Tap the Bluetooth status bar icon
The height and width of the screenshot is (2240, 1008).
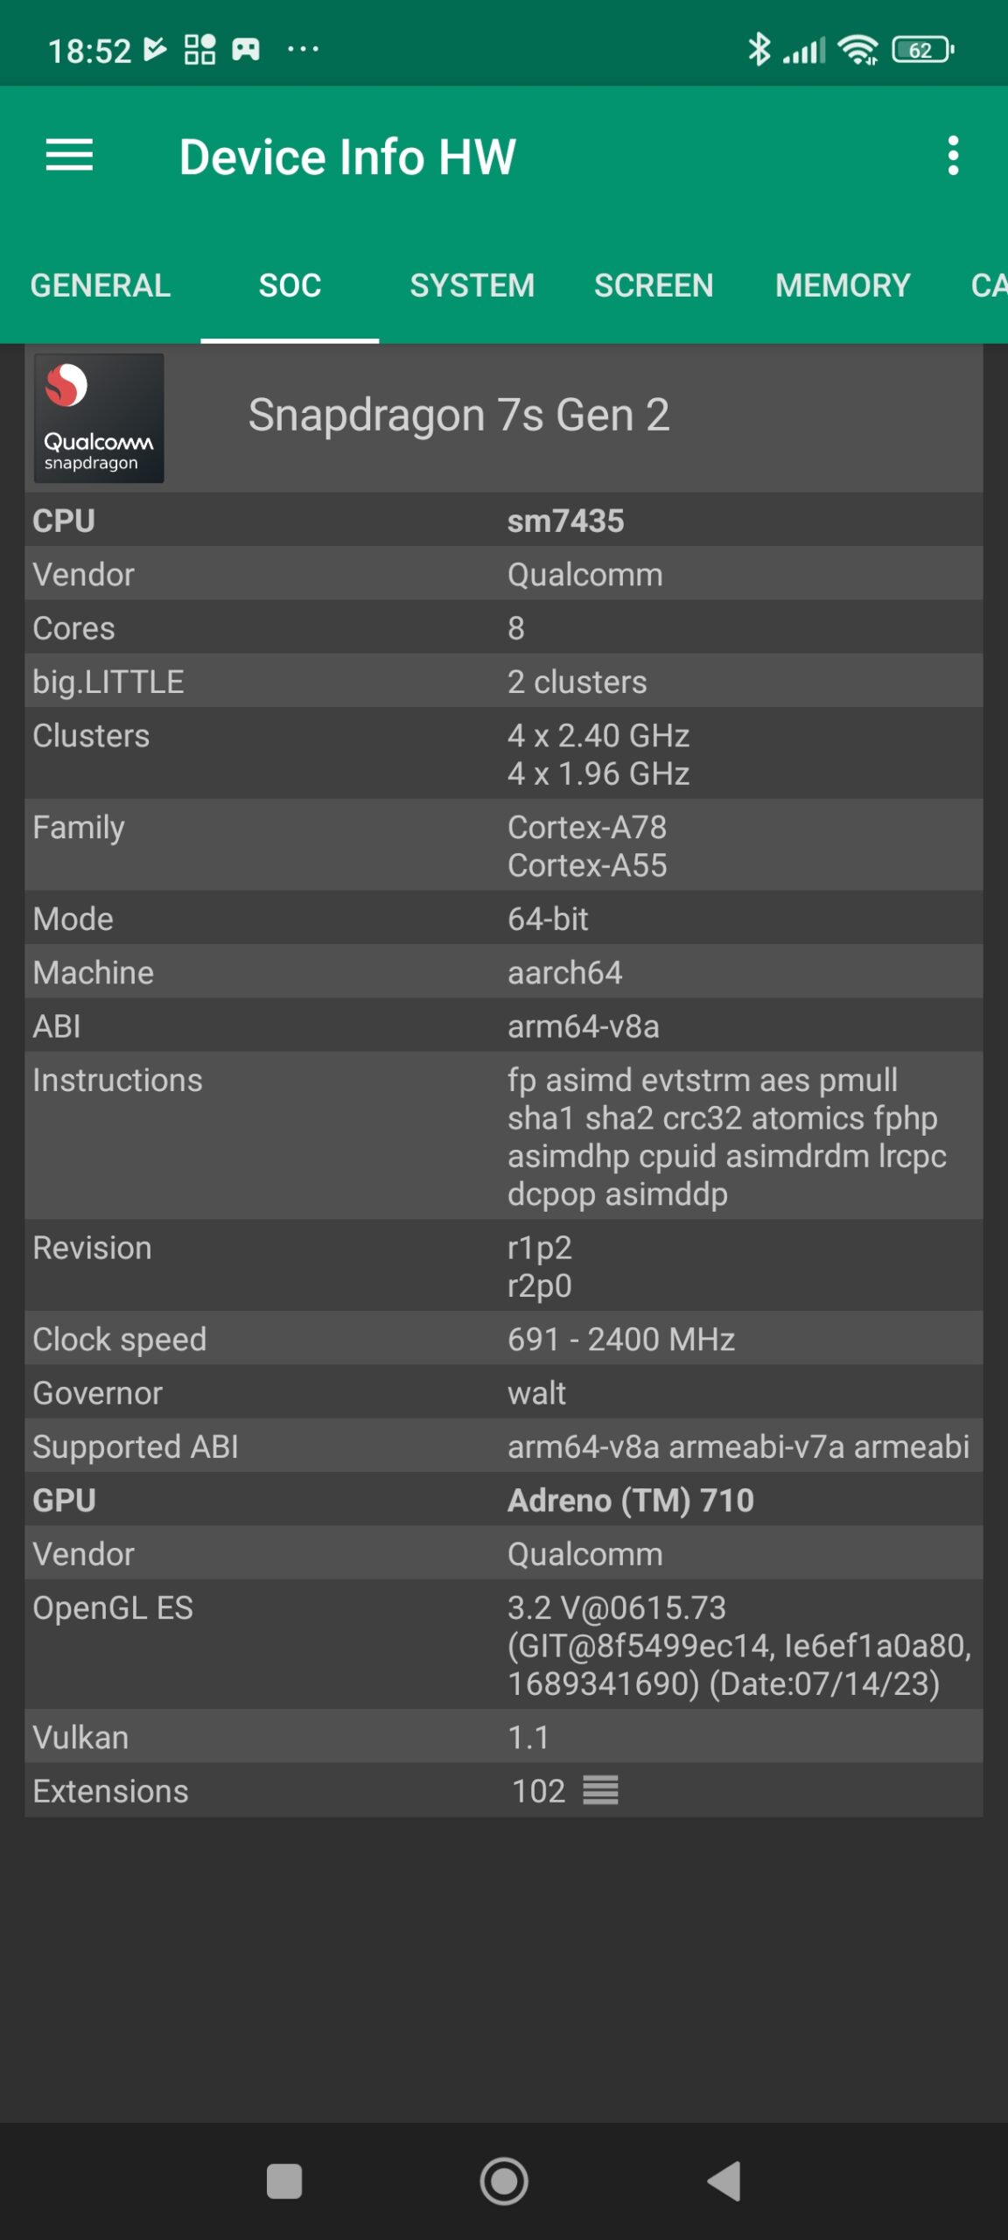[x=759, y=50]
